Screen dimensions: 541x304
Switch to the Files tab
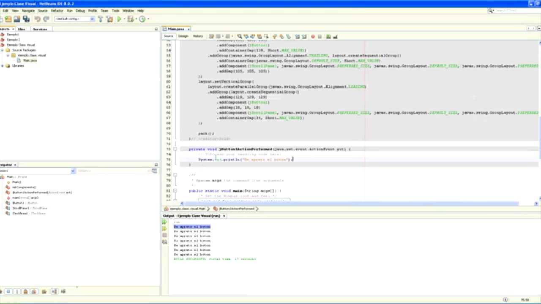pyautogui.click(x=21, y=29)
